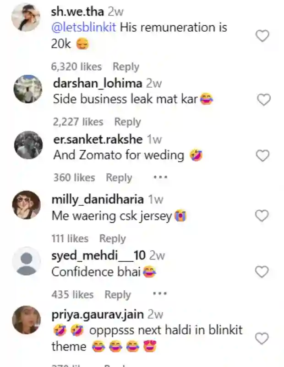The image size is (284, 367).
Task: Reply to darshan_lohima's comment
Action: pyautogui.click(x=128, y=122)
